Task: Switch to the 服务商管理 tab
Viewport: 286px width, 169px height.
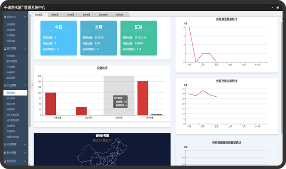Action: click(x=103, y=15)
